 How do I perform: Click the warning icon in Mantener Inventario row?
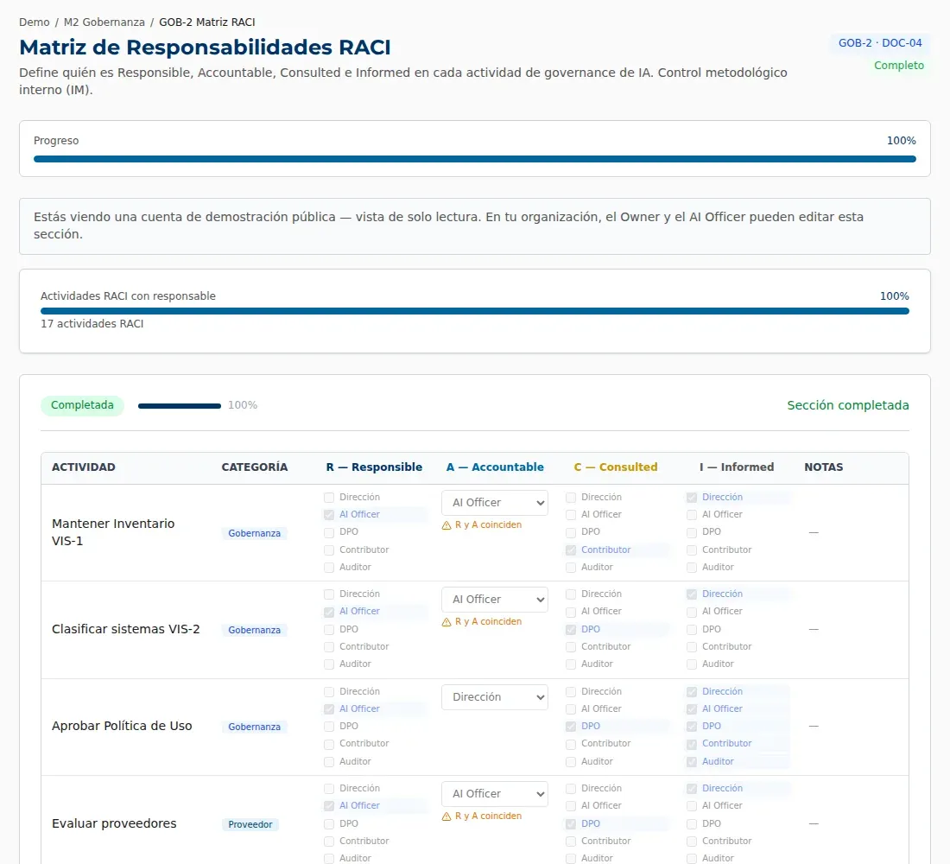[446, 525]
